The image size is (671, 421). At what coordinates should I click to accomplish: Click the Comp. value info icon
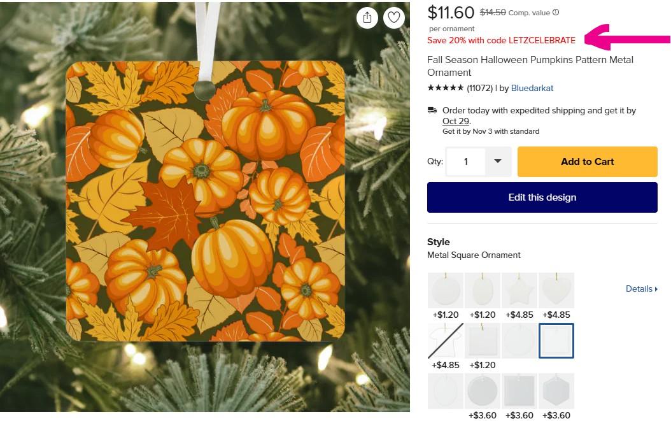(x=556, y=12)
